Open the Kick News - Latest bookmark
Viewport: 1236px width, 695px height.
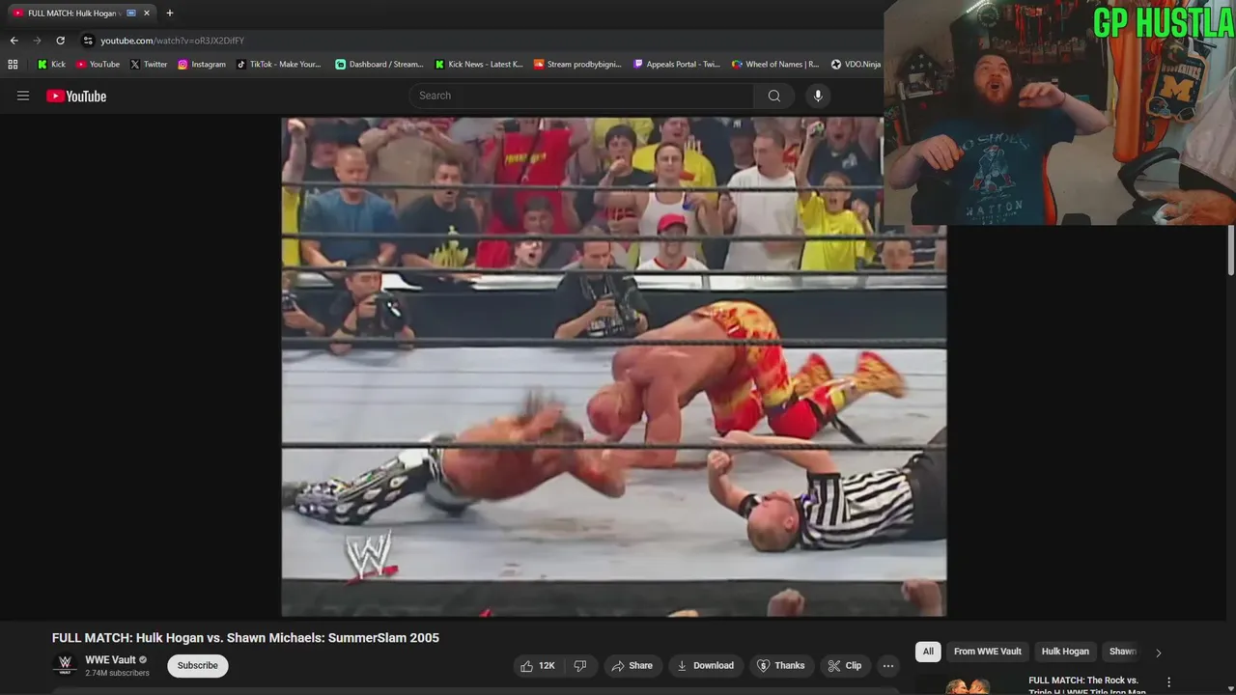[x=479, y=65]
